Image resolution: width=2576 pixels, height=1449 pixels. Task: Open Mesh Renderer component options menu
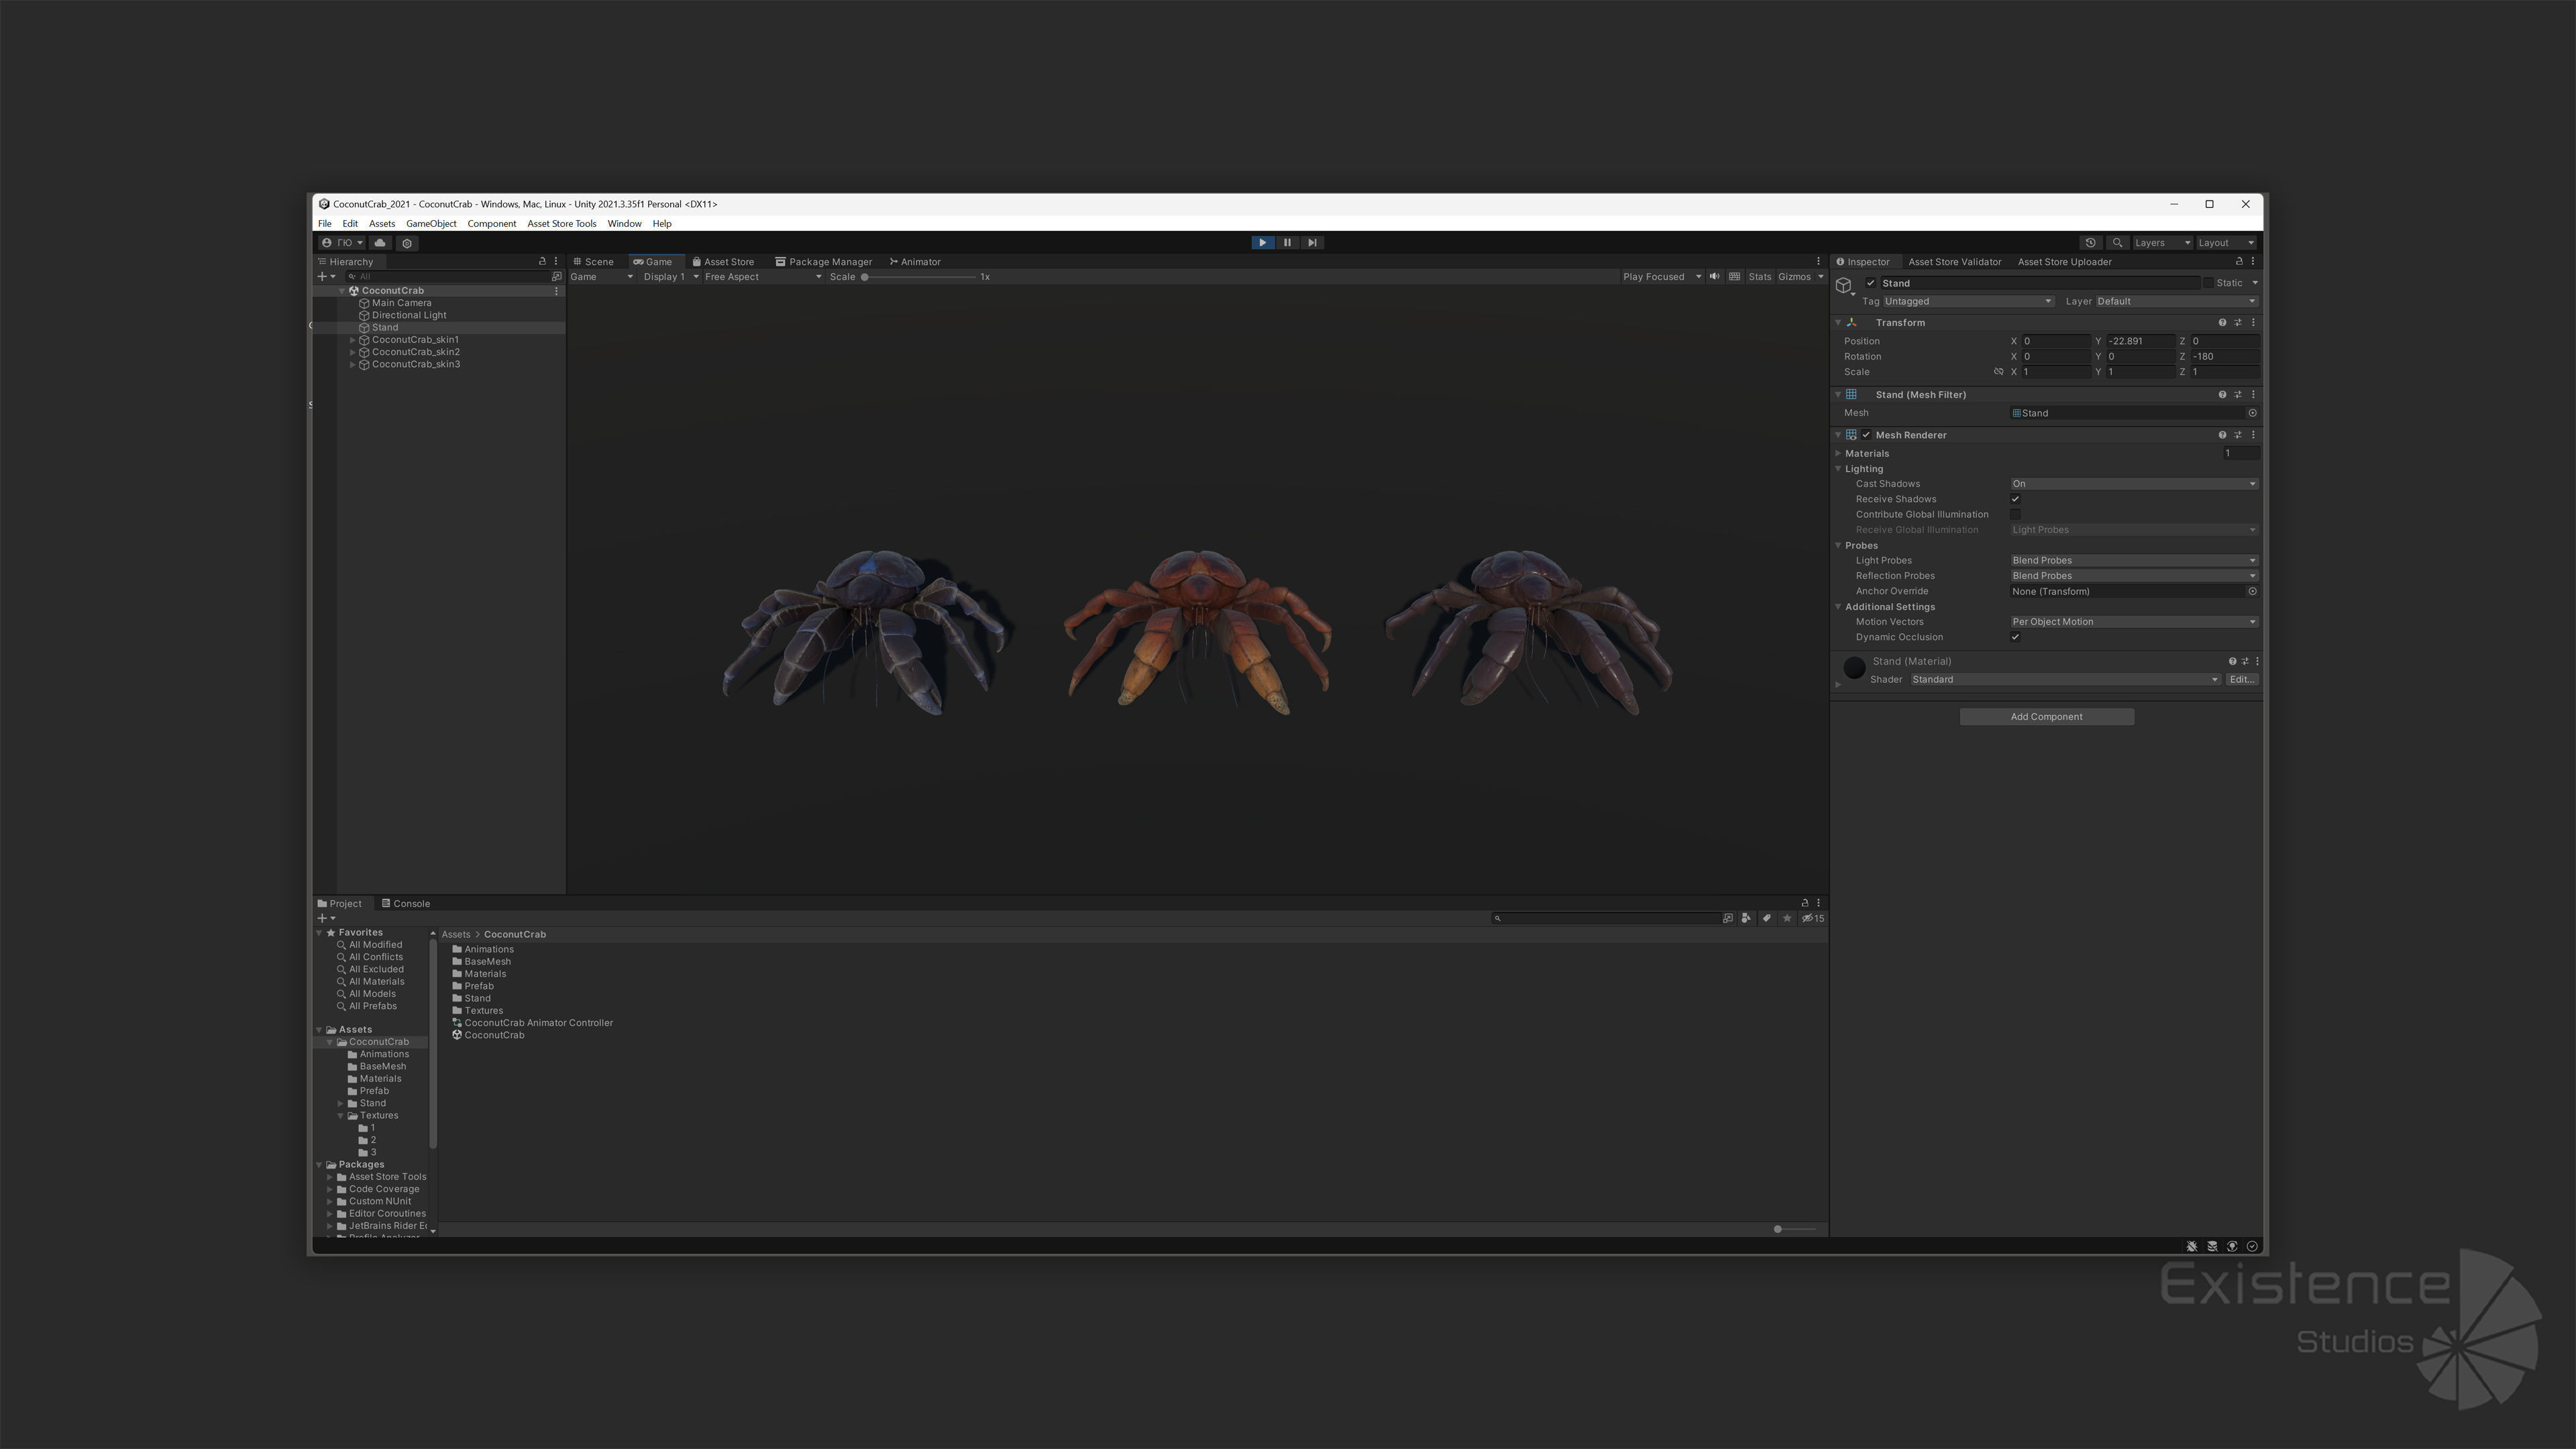2253,435
